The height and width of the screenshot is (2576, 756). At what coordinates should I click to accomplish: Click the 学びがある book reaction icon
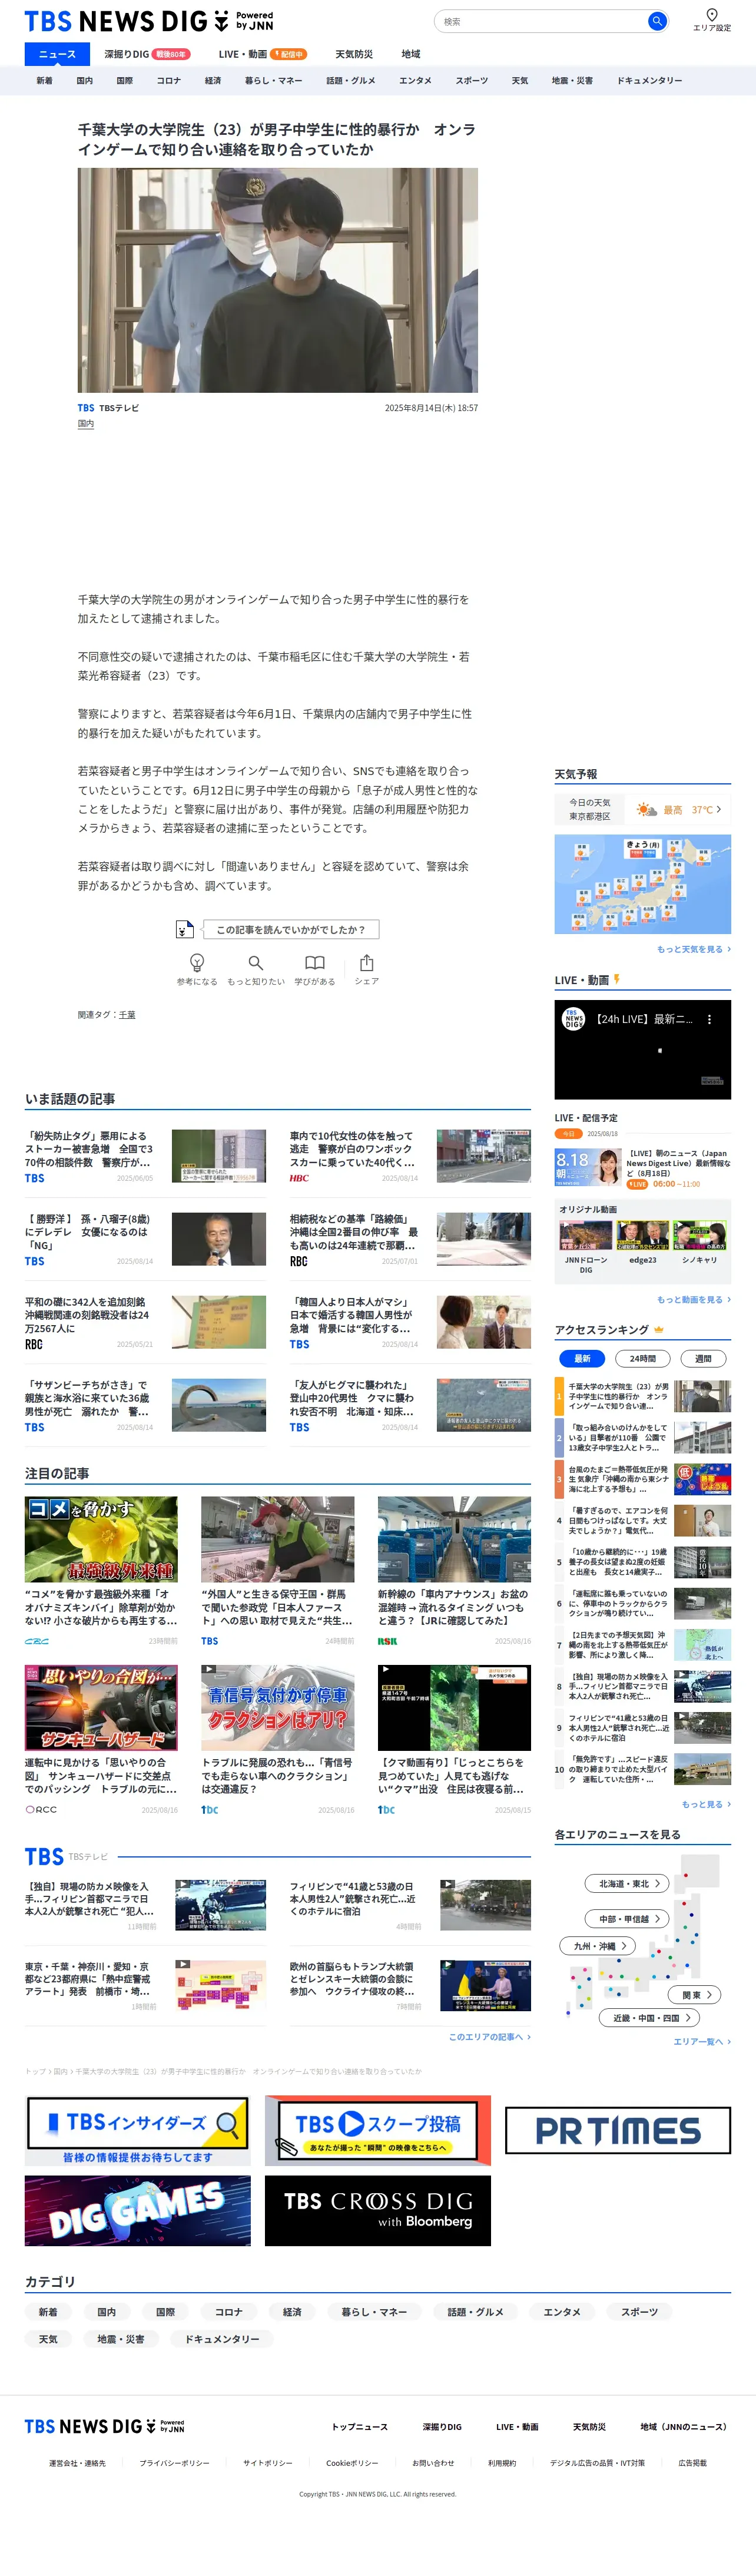[x=314, y=962]
